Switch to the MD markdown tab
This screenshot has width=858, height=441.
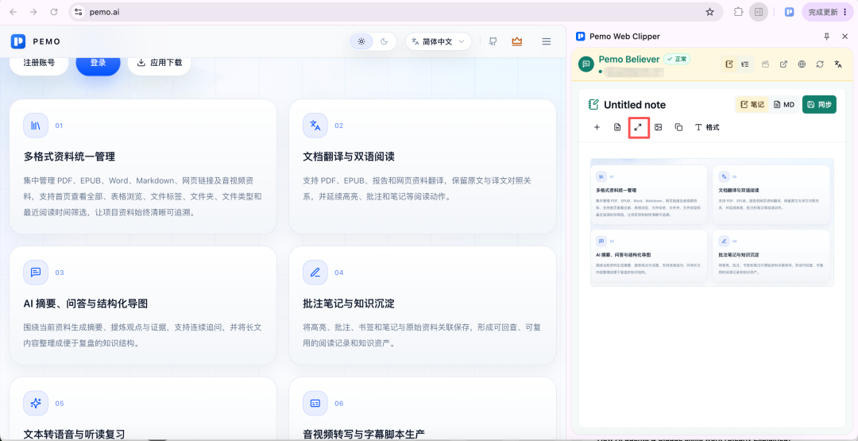click(x=783, y=105)
